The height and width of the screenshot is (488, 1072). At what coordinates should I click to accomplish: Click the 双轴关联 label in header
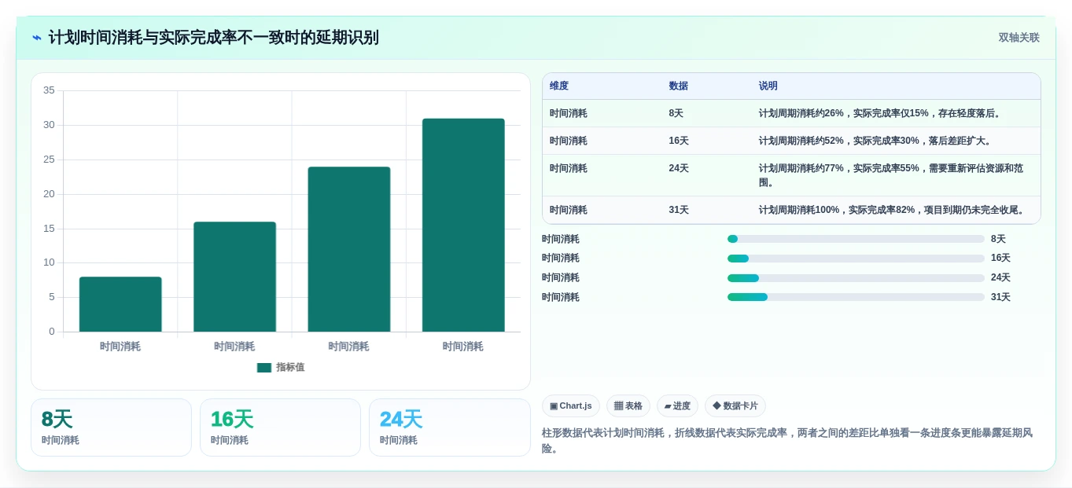[x=1019, y=38]
